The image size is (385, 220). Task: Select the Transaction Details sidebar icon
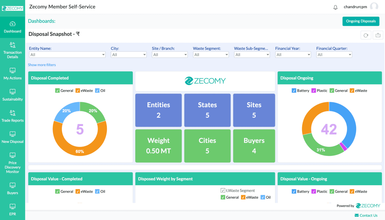[x=12, y=45]
